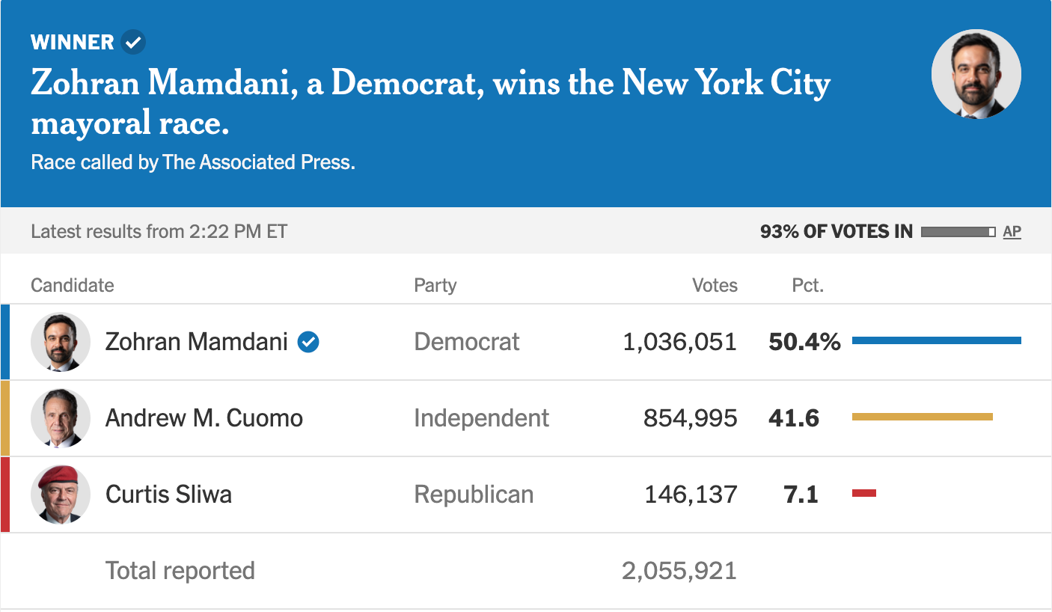This screenshot has width=1052, height=612.
Task: Click the gold percentage bar for Cuomo
Action: (922, 417)
